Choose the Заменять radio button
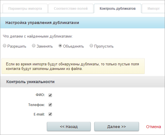This screenshot has width=165, height=135. click(x=34, y=46)
